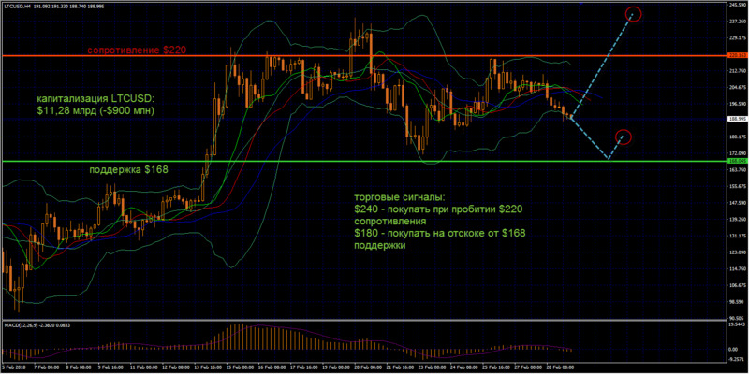
Task: Click the current price tag 188.995
Action: pyautogui.click(x=737, y=120)
